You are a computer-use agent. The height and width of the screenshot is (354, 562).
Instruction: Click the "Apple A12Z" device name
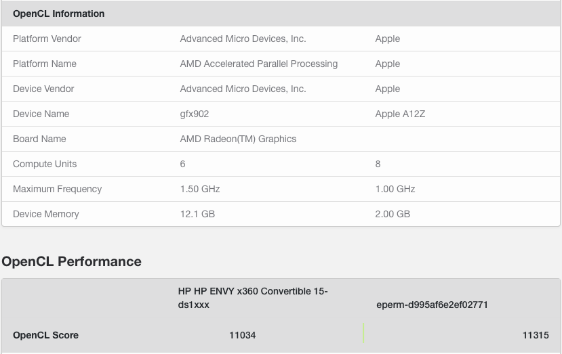(400, 114)
